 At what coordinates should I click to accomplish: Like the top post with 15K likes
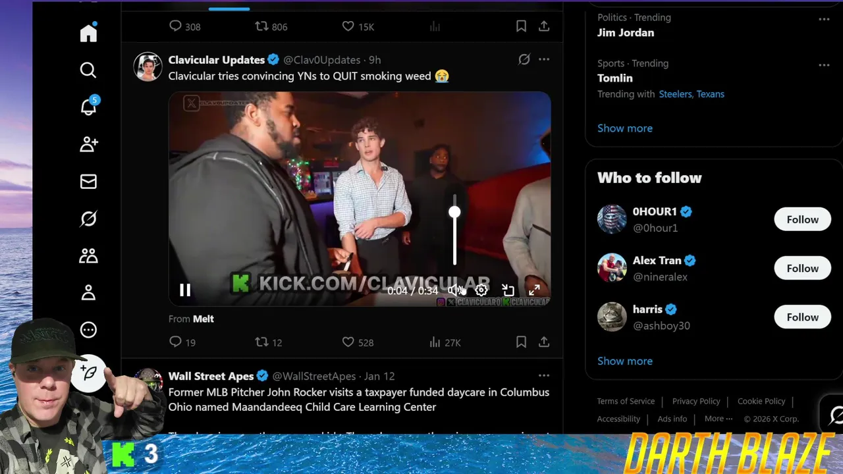point(348,26)
